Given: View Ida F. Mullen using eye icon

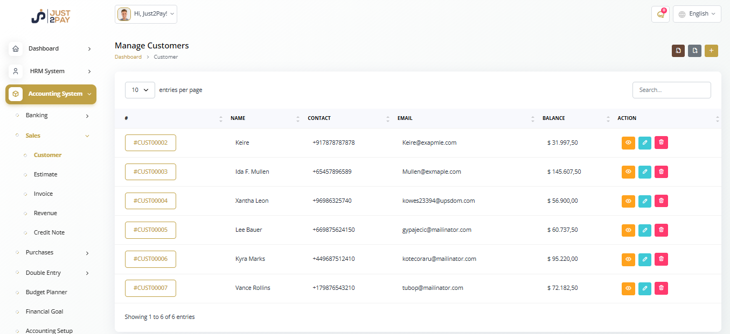Looking at the screenshot, I should click(628, 172).
